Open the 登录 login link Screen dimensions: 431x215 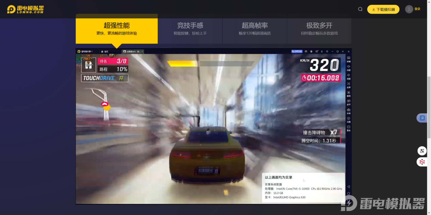(x=417, y=9)
